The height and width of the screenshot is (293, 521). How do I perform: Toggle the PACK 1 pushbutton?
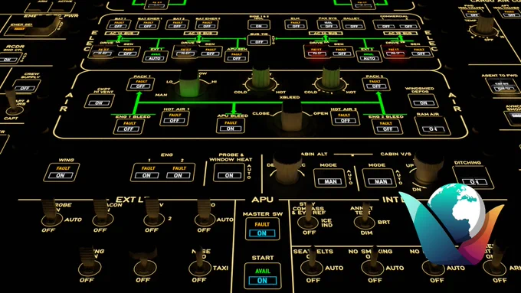[141, 84]
